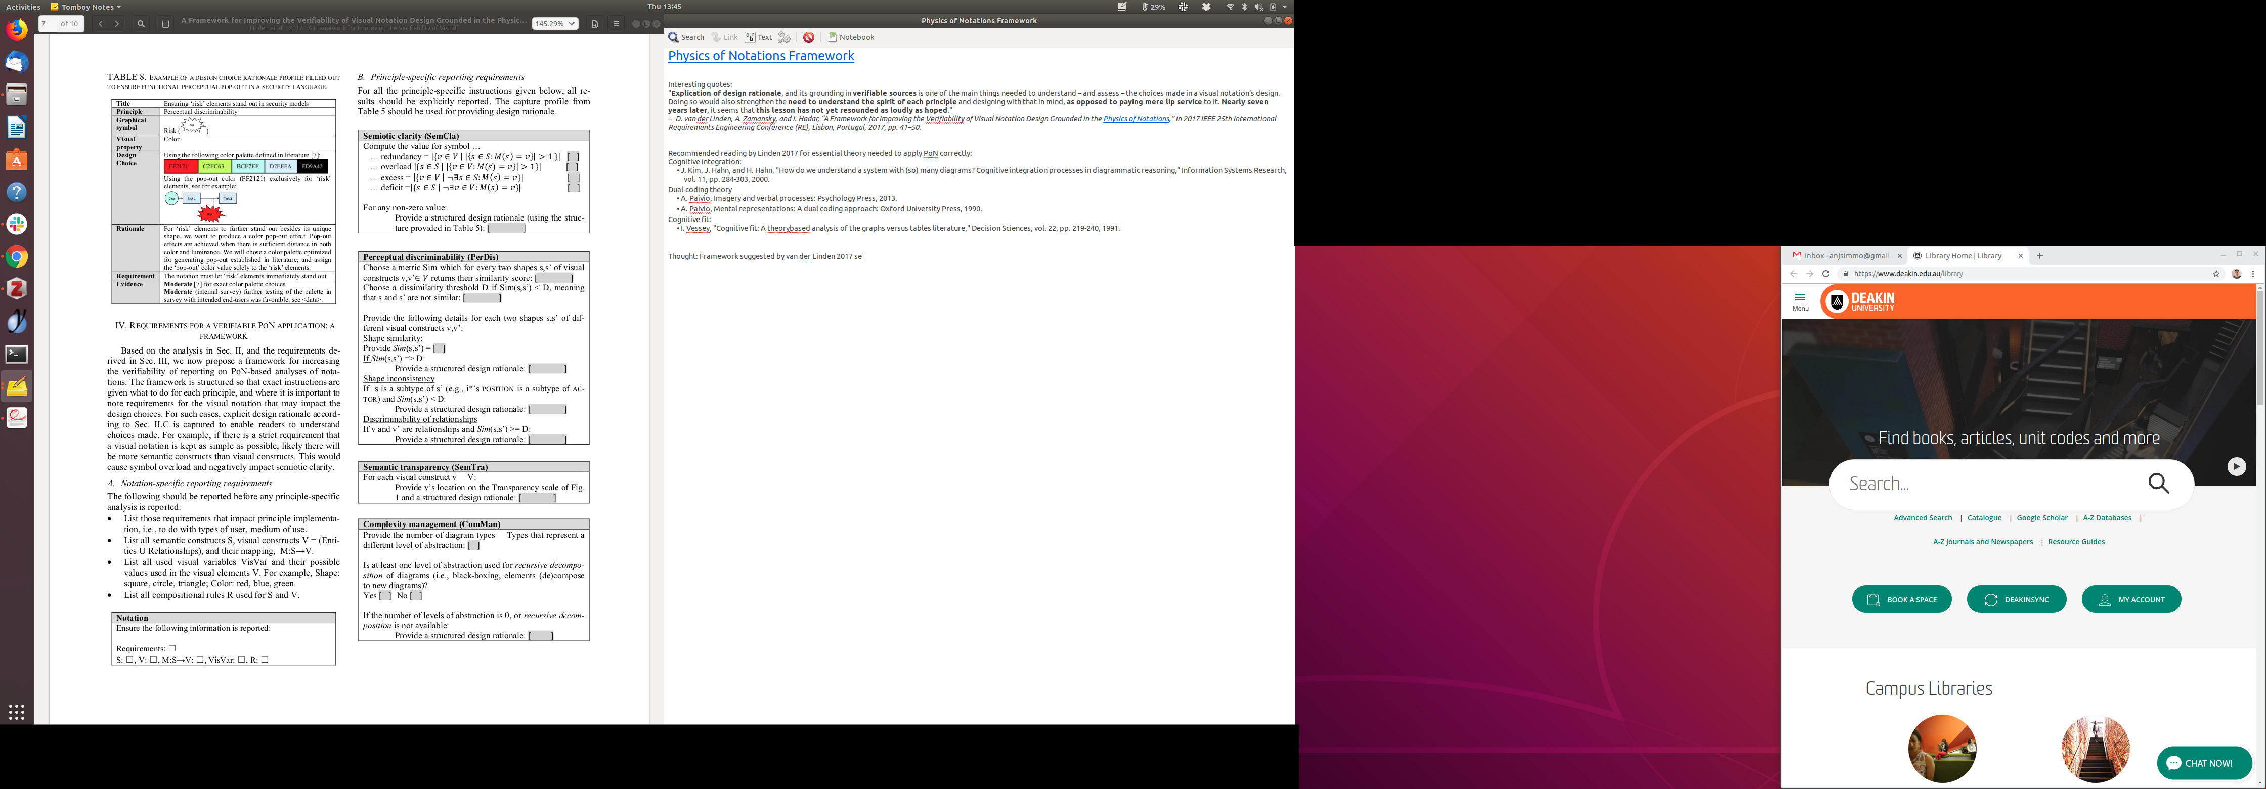Go to previous page in PDF viewer
Viewport: 2266px width, 789px height.
[x=100, y=24]
